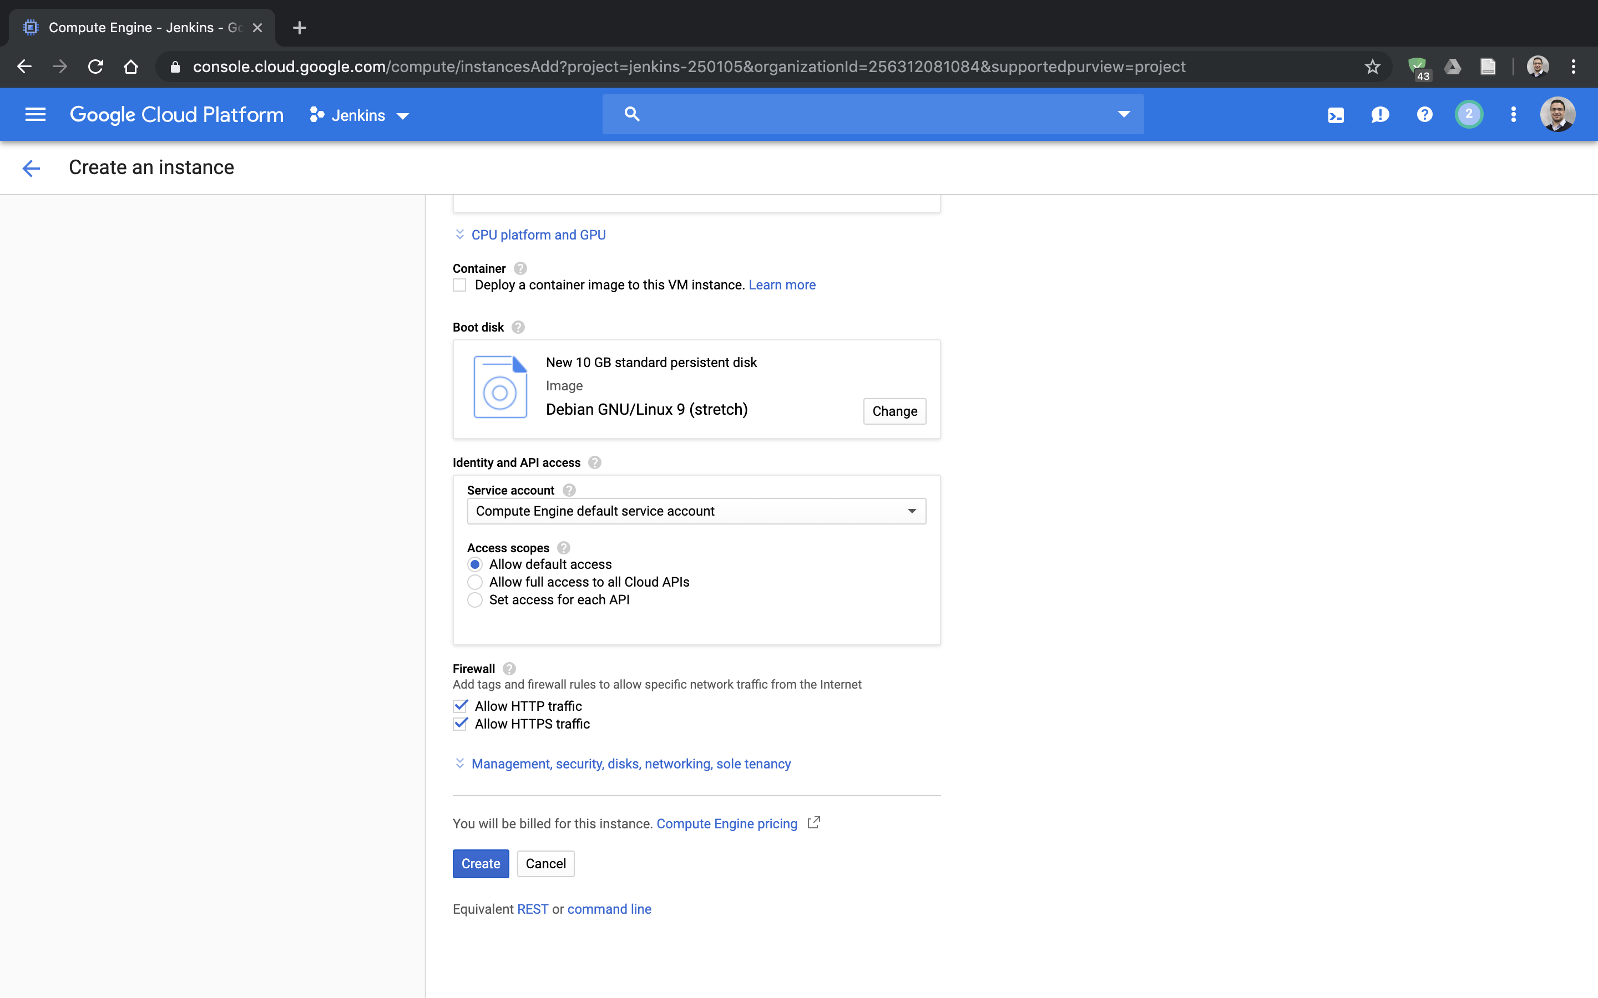
Task: Expand CPU platform and GPU section
Action: (x=538, y=235)
